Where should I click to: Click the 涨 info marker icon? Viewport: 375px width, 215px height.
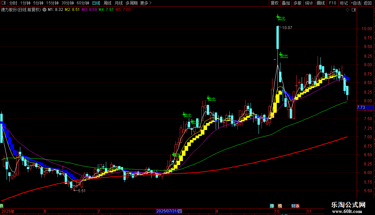tap(298, 206)
